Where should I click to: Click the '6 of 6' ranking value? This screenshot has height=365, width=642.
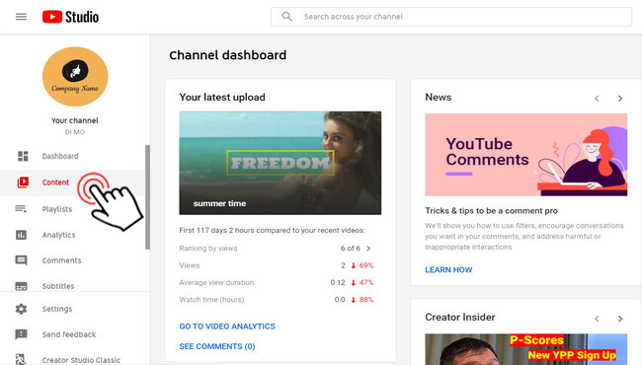[x=351, y=249]
